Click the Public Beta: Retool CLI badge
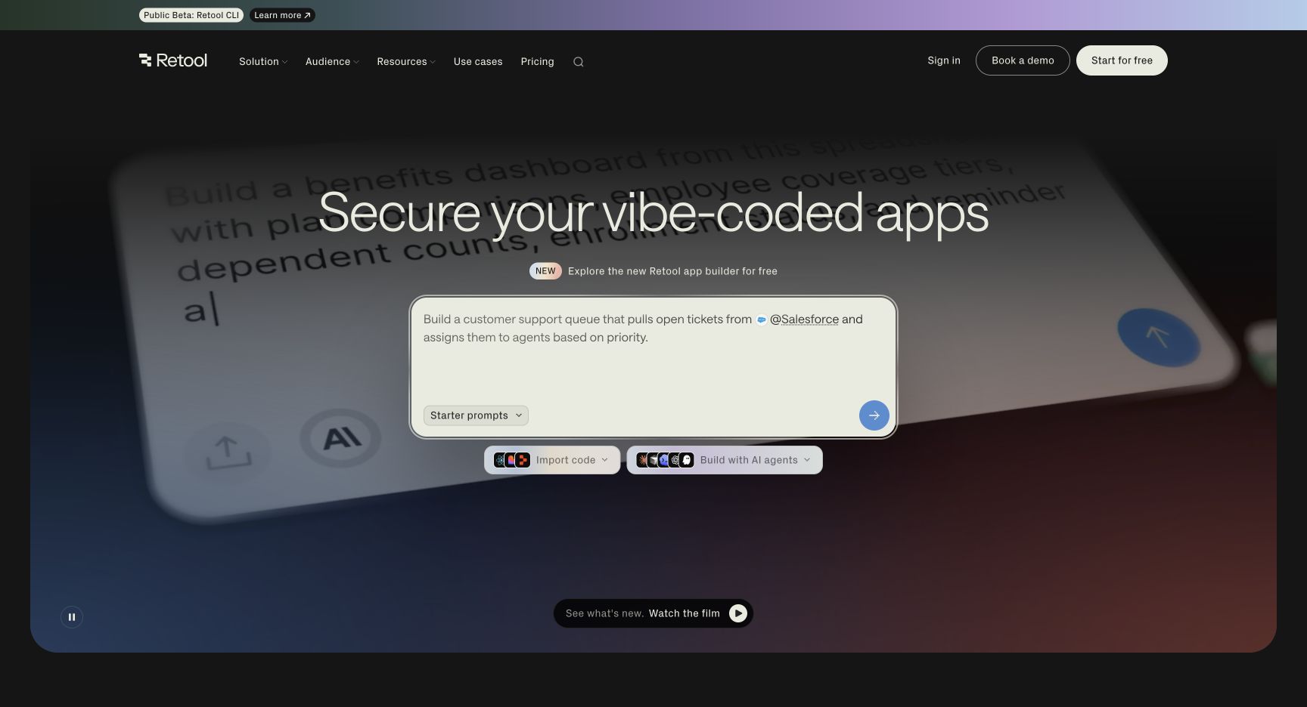Viewport: 1307px width, 707px height. pyautogui.click(x=191, y=15)
